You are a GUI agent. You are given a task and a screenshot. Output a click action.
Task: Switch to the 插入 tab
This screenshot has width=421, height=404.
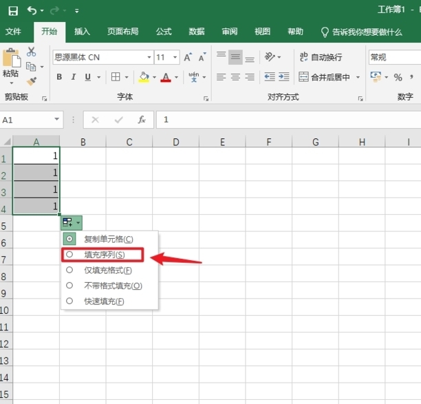point(82,32)
